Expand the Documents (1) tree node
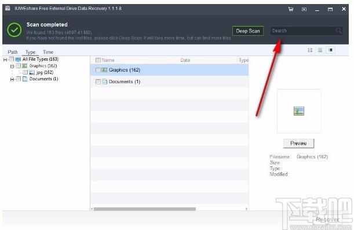 tap(12, 79)
